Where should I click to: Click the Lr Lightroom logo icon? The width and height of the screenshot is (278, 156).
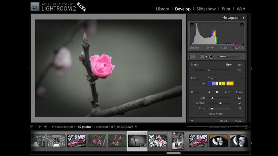35,7
